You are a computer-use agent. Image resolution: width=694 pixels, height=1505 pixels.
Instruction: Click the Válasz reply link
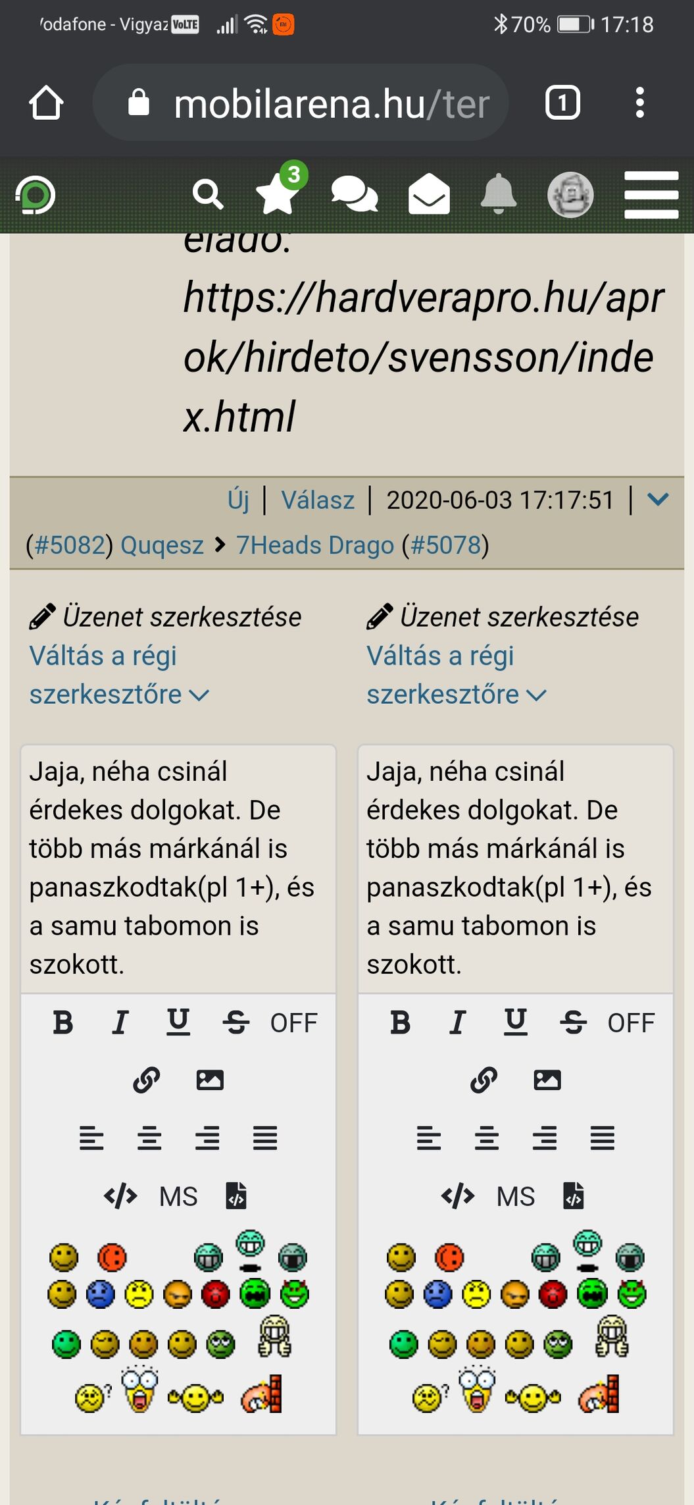pyautogui.click(x=318, y=500)
